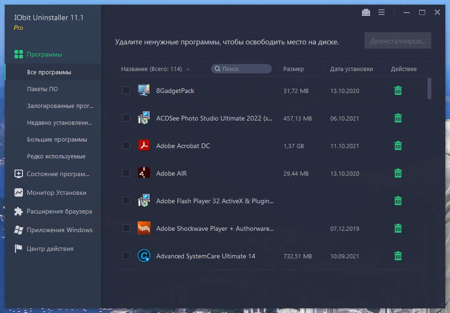Click the 1,37 GB size value
450x313 pixels.
coord(294,146)
